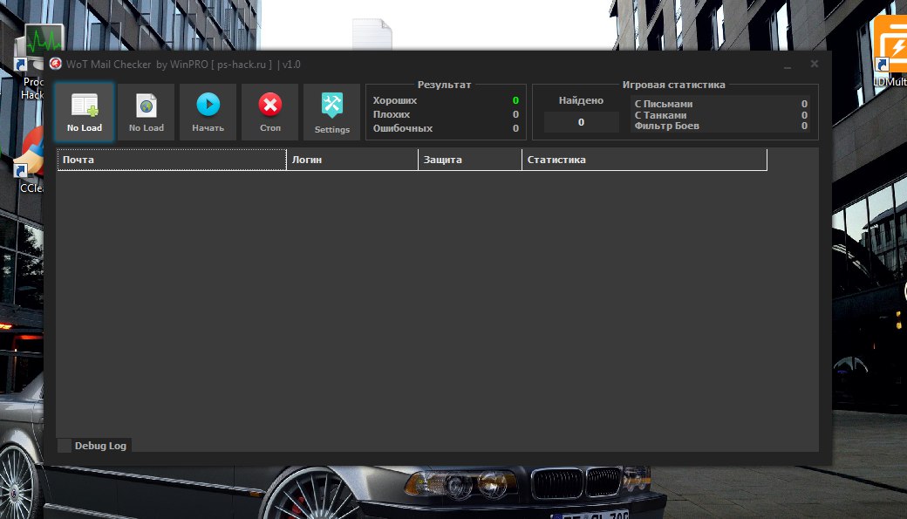907x519 pixels.
Task: Open Settings via the wrench icon
Action: (x=332, y=106)
